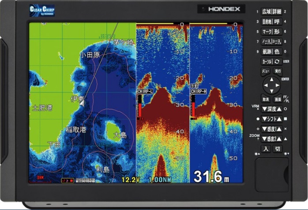Click the red gain bar under CHIRP-L
The width and height of the screenshot is (308, 210).
click(x=140, y=110)
